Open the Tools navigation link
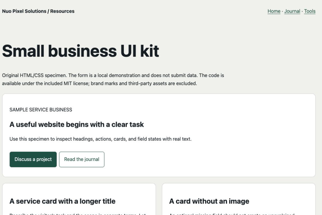The width and height of the screenshot is (322, 215). (x=310, y=11)
